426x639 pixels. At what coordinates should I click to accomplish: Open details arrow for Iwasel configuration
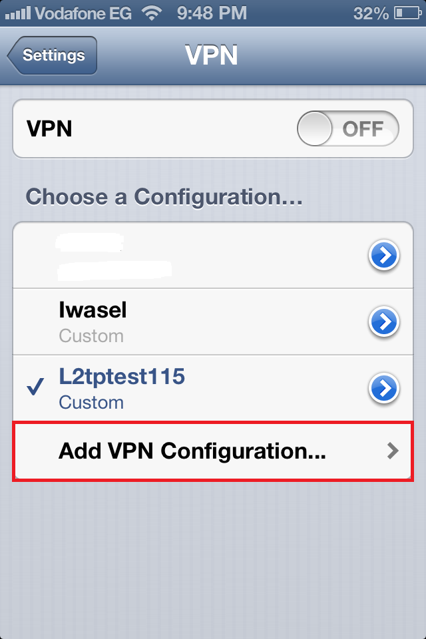383,322
